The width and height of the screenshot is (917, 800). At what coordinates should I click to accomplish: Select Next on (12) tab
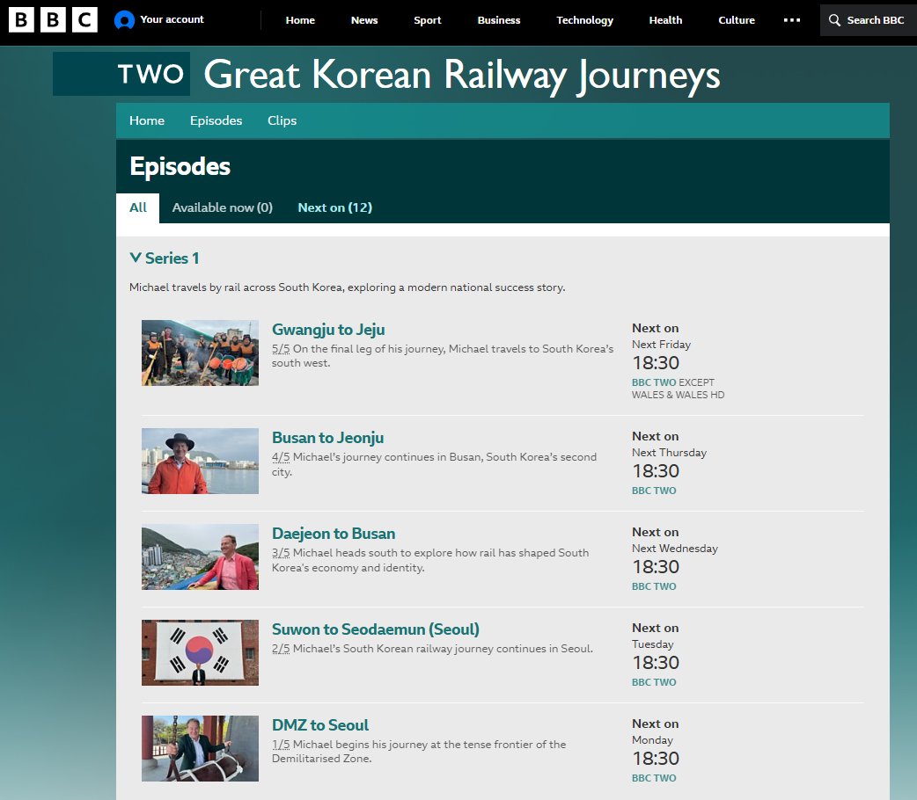point(335,207)
